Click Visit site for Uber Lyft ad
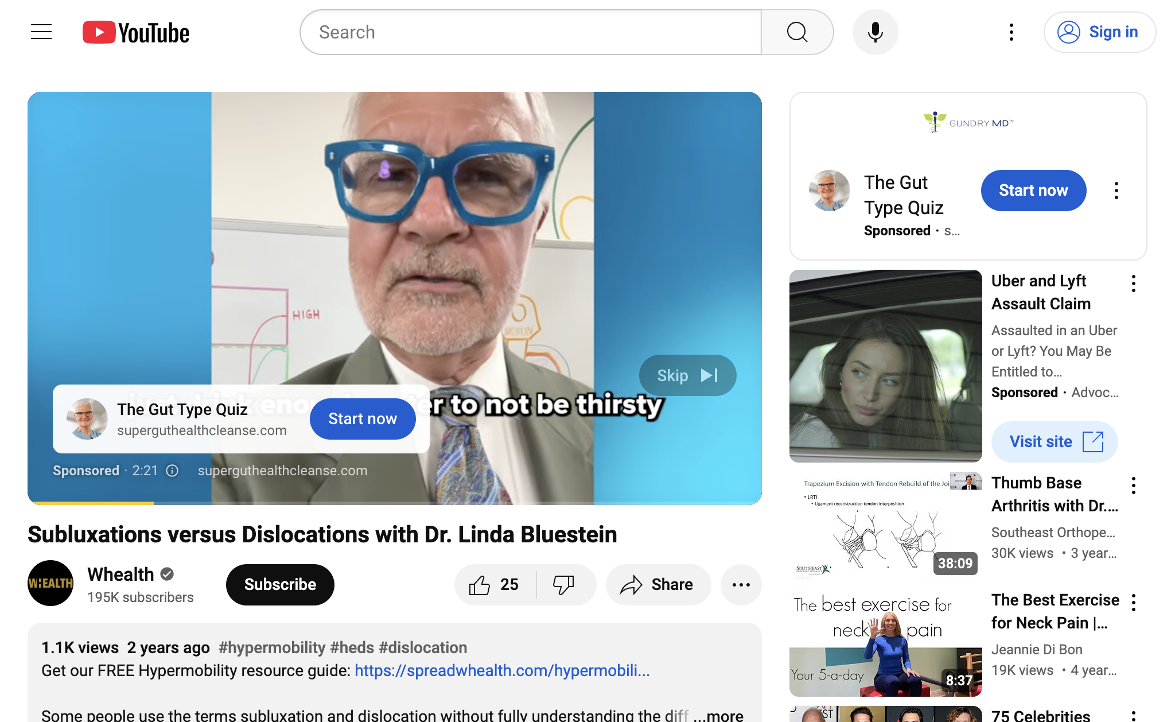1175x722 pixels. tap(1055, 442)
